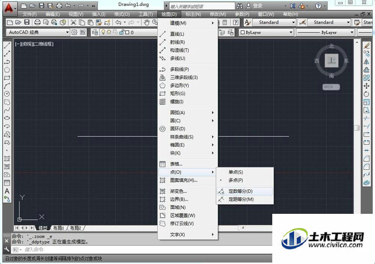Toggle the layer 0 light bulb on/off

tap(103, 32)
